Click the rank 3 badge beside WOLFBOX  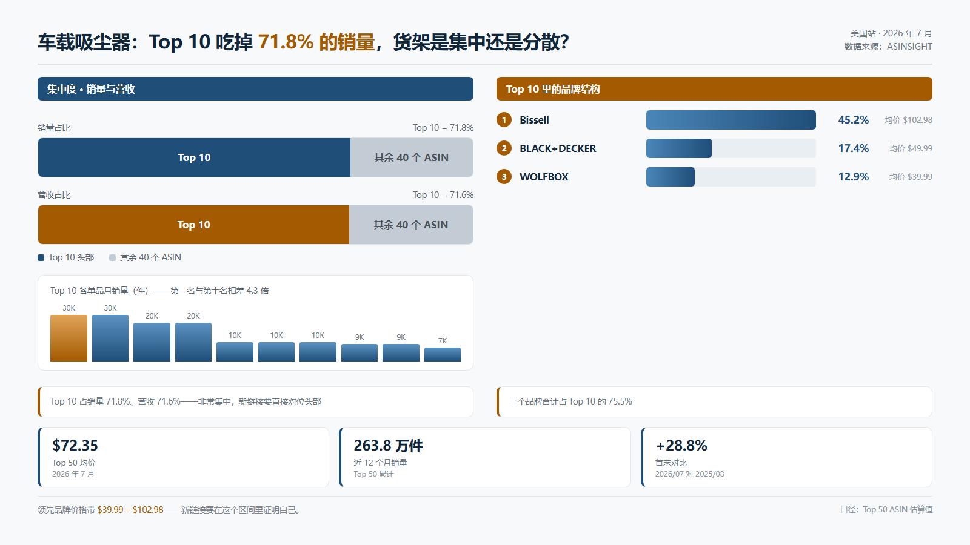coord(504,177)
